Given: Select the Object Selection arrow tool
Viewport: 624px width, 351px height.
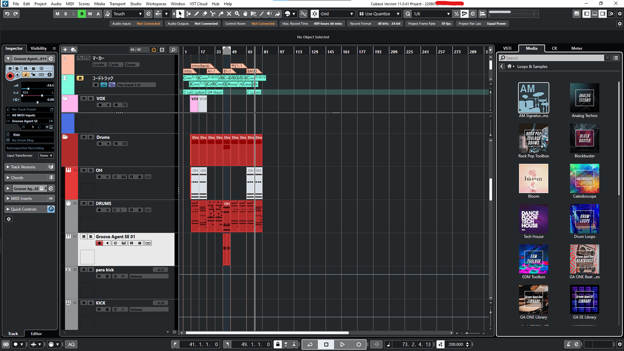Looking at the screenshot, I should pyautogui.click(x=180, y=14).
